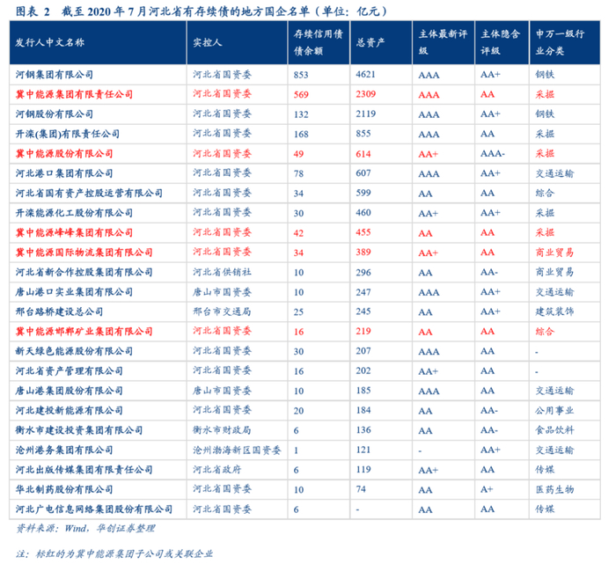
Task: Select the bond balance value '853'
Action: (301, 75)
